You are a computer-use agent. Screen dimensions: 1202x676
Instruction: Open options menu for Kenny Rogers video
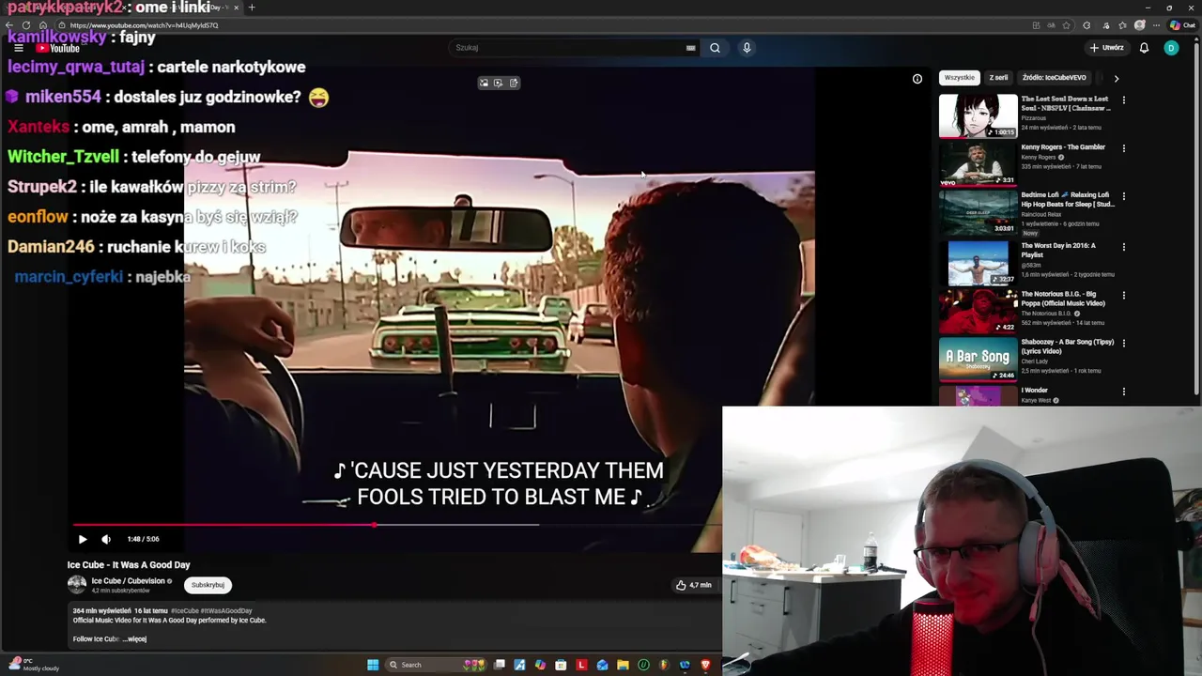1123,148
